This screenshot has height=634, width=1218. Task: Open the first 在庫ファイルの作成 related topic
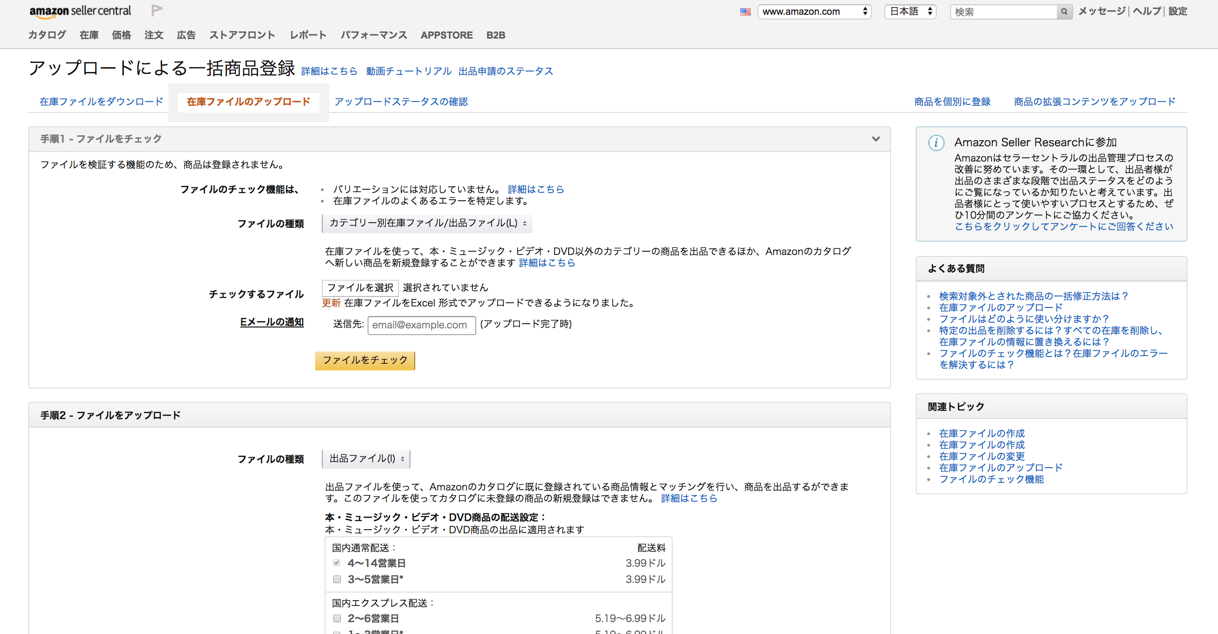[x=982, y=433]
